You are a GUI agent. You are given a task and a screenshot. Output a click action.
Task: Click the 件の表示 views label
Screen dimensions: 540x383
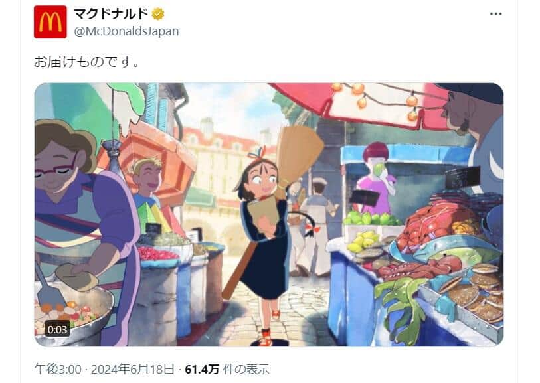pos(246,370)
